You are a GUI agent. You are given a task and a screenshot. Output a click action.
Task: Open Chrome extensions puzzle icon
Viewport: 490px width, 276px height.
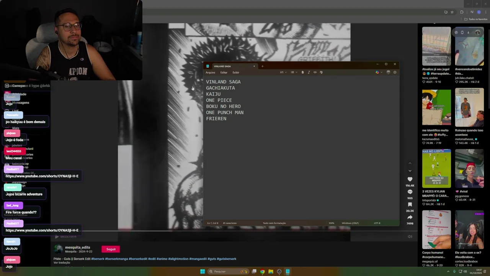coord(462,12)
